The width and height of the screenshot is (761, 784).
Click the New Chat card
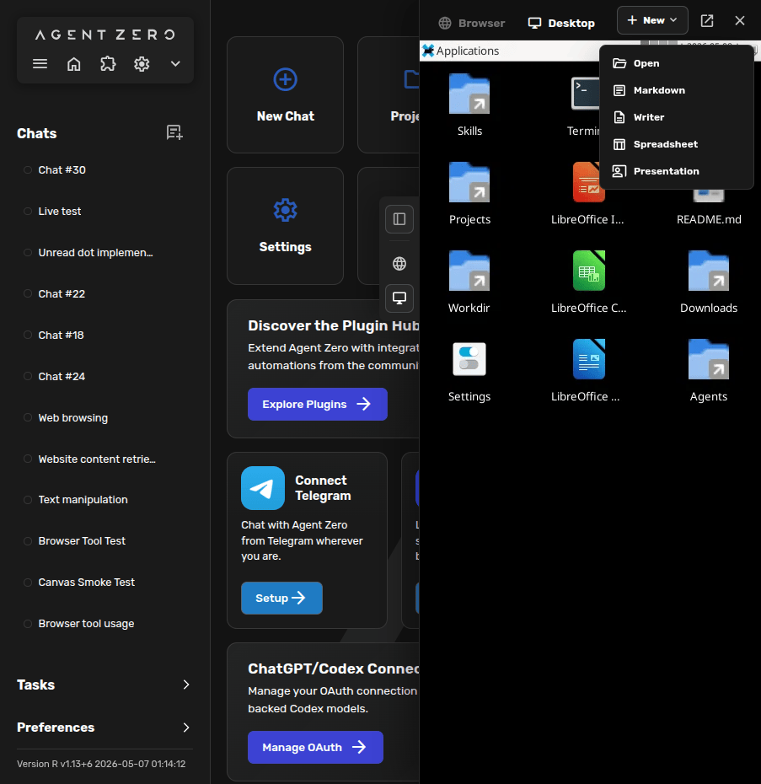pos(285,94)
